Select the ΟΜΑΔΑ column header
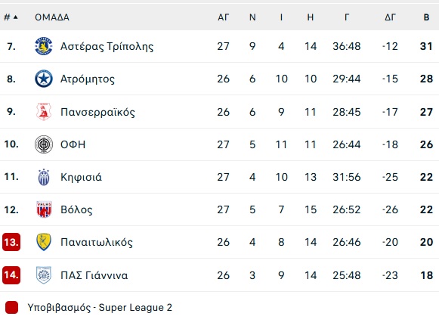The image size is (439, 335). click(52, 17)
